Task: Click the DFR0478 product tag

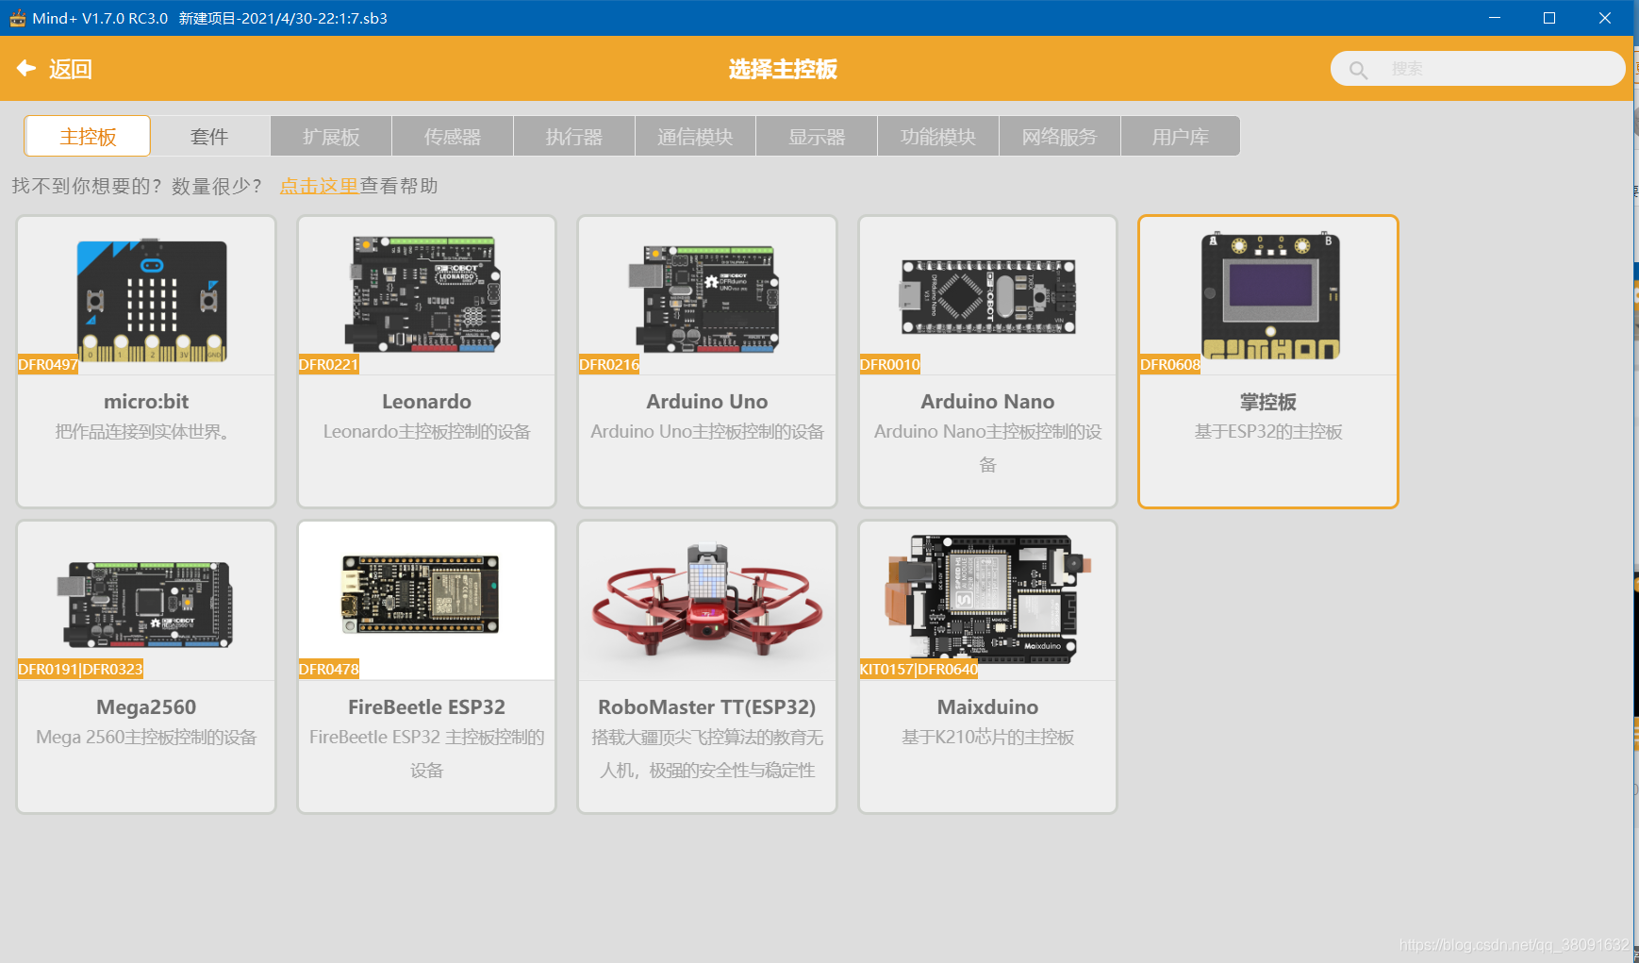Action: click(x=329, y=670)
